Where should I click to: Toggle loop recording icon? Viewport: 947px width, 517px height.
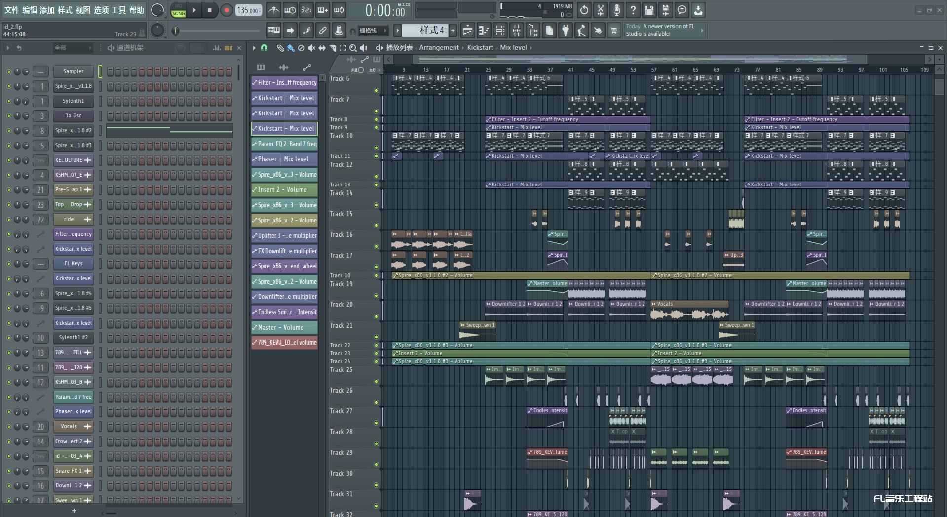tap(339, 10)
